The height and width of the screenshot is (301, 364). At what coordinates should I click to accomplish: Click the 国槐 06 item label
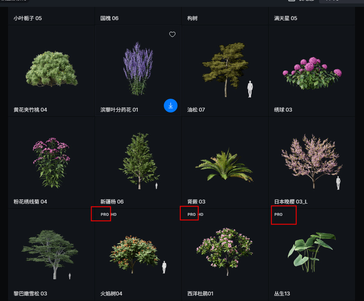click(109, 18)
